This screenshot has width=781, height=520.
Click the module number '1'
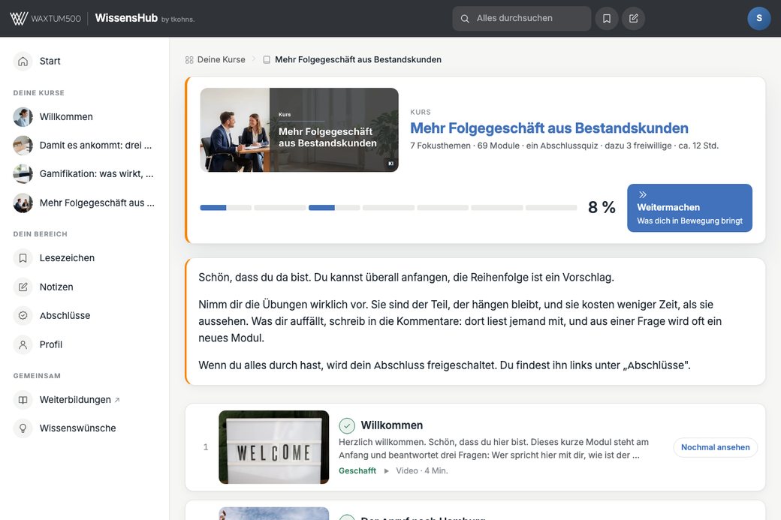tap(206, 447)
